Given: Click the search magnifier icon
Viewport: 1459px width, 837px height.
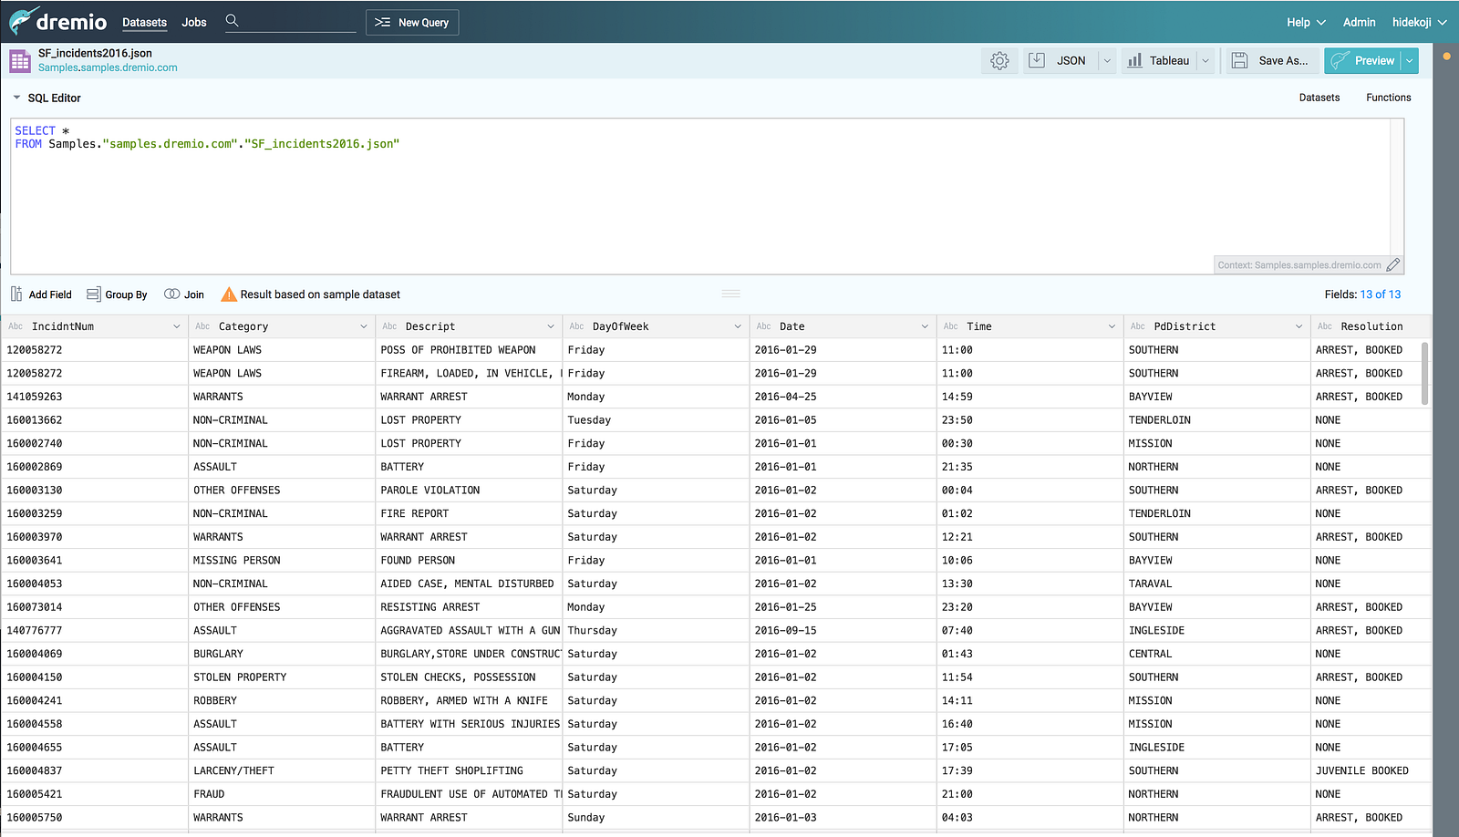Looking at the screenshot, I should pos(232,21).
